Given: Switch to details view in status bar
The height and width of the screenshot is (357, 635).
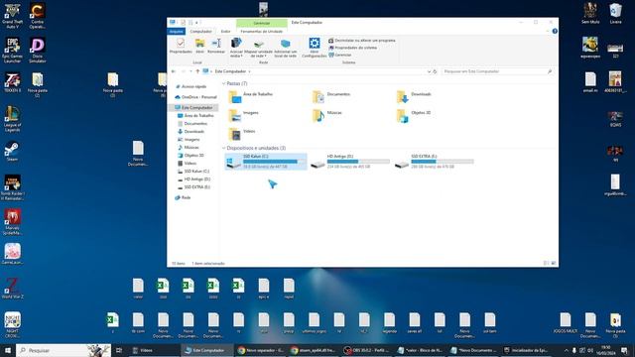Looking at the screenshot, I should [x=546, y=264].
